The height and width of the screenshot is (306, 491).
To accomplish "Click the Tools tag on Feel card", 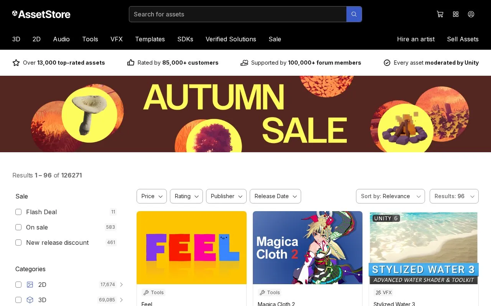I will click(x=153, y=293).
